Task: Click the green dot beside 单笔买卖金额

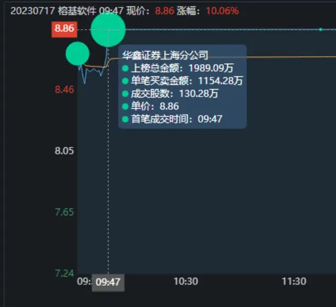Action: tap(125, 81)
